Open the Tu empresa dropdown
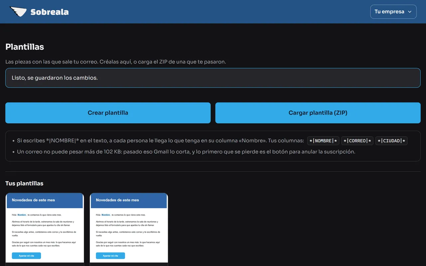Viewport: 426px width, 266px height. tap(393, 12)
